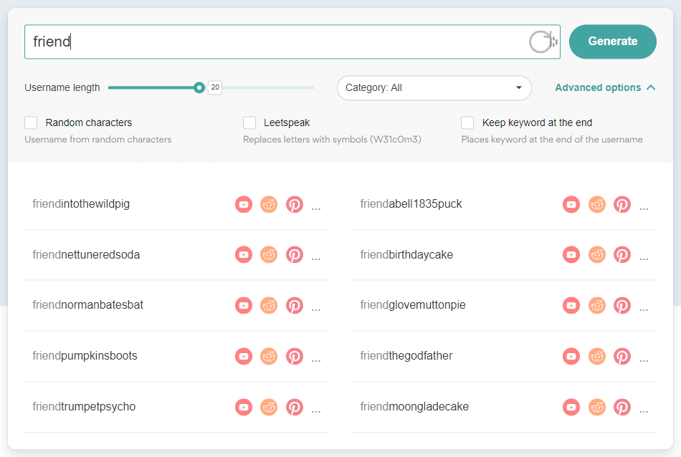Select YouTube icon beside friendtrumpetpsycho
Viewport: 681px width, 457px height.
pyautogui.click(x=244, y=407)
